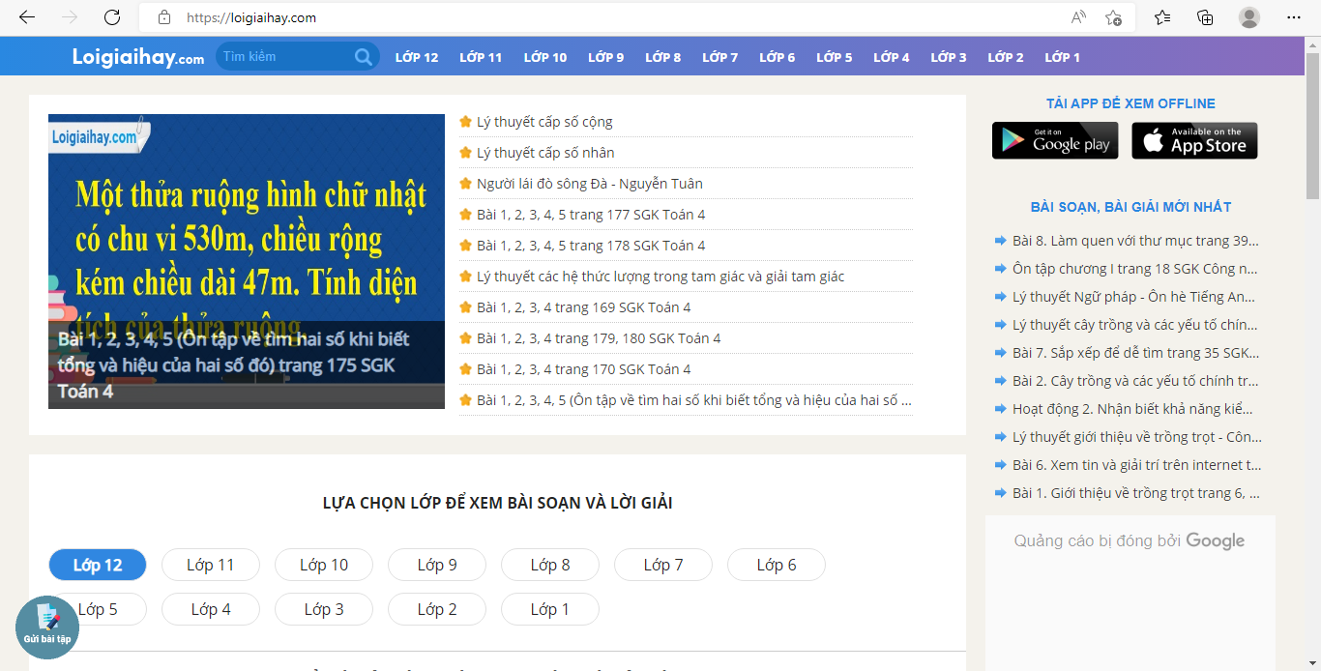Open the browser settings ellipsis menu
The width and height of the screenshot is (1321, 671).
click(x=1294, y=17)
